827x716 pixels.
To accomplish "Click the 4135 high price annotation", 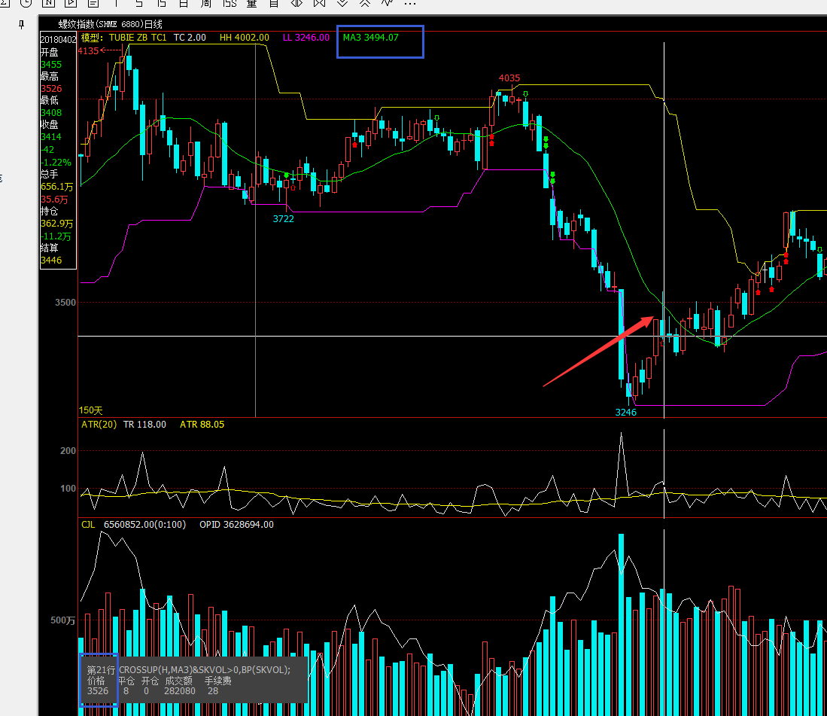I will point(88,51).
